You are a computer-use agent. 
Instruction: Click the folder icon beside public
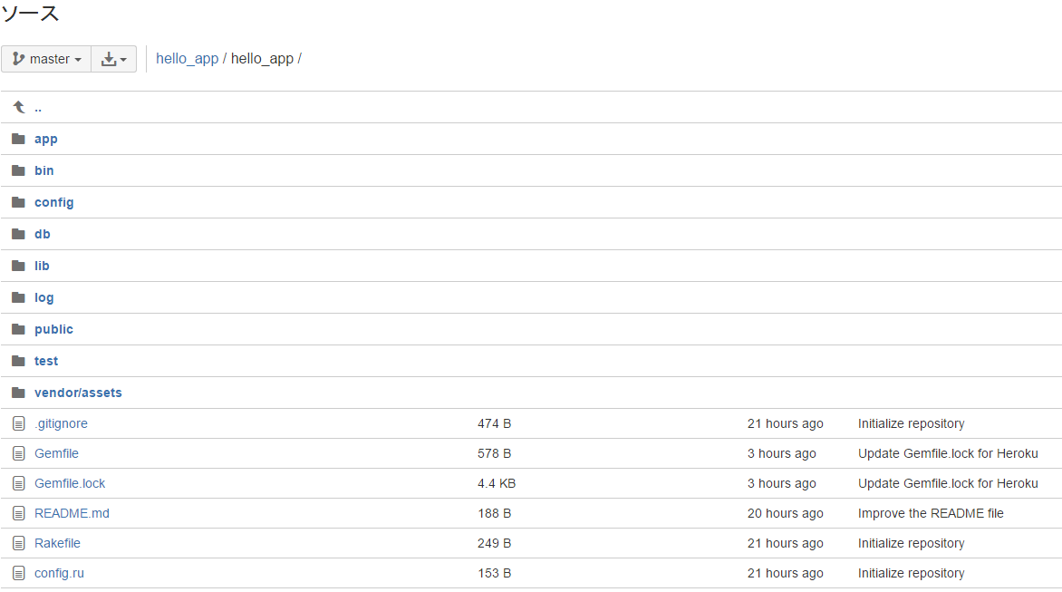point(18,329)
